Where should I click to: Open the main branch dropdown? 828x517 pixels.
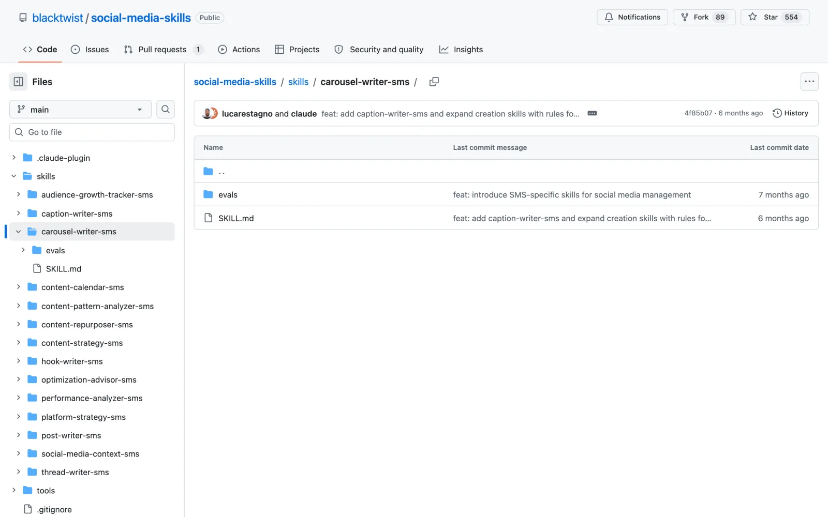[80, 109]
